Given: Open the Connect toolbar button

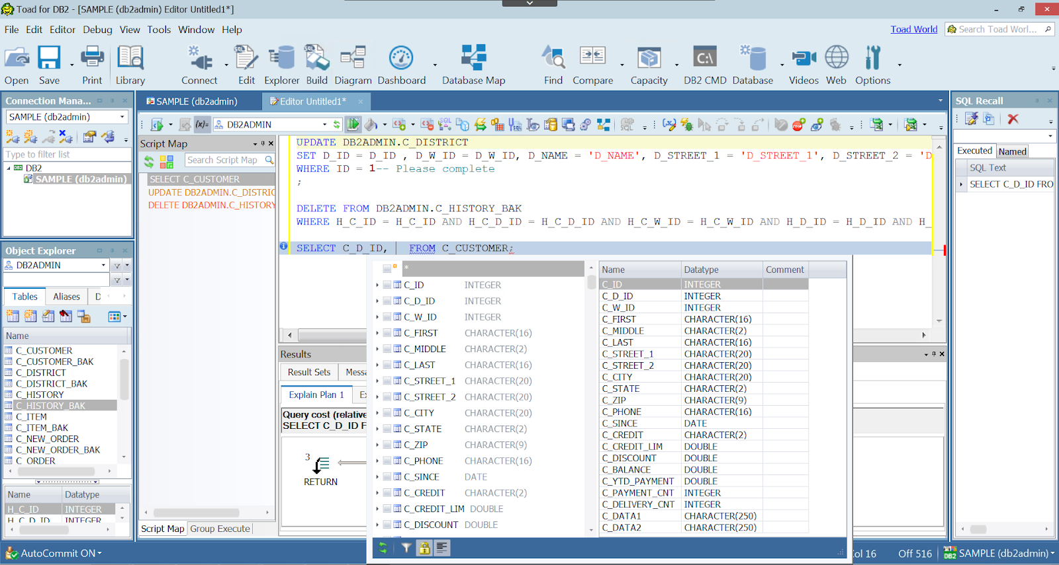Looking at the screenshot, I should coord(199,65).
